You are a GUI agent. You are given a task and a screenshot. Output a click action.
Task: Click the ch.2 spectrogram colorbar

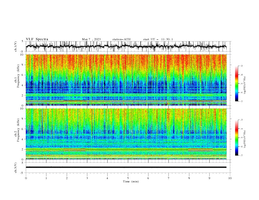click(236, 138)
